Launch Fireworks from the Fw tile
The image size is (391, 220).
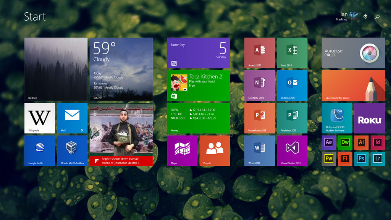coord(329,159)
